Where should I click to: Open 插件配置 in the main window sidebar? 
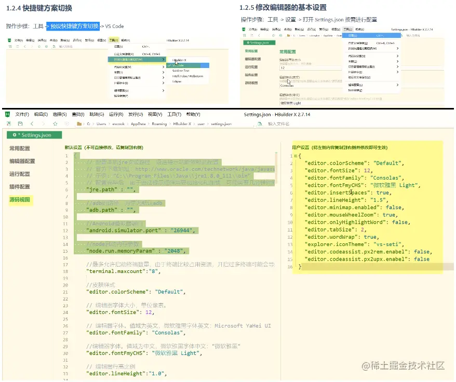pyautogui.click(x=20, y=187)
